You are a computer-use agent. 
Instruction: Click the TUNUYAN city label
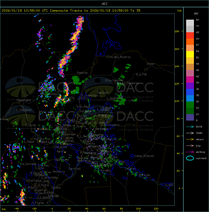pos(53,196)
